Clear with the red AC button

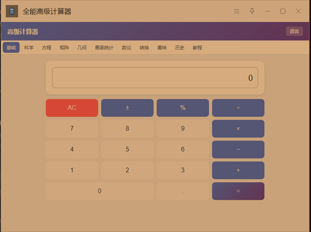(72, 108)
